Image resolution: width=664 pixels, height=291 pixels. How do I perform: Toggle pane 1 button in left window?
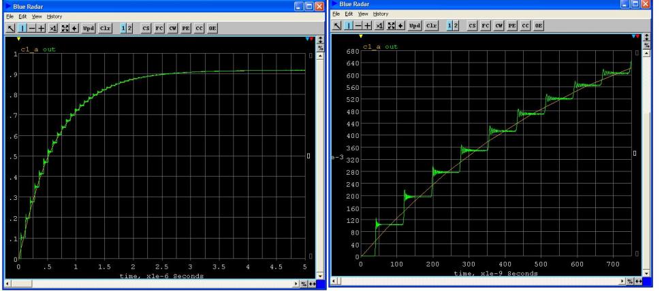click(x=123, y=28)
